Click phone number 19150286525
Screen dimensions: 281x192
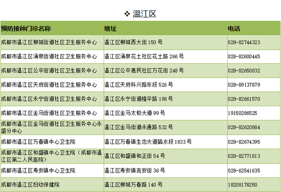pyautogui.click(x=243, y=113)
